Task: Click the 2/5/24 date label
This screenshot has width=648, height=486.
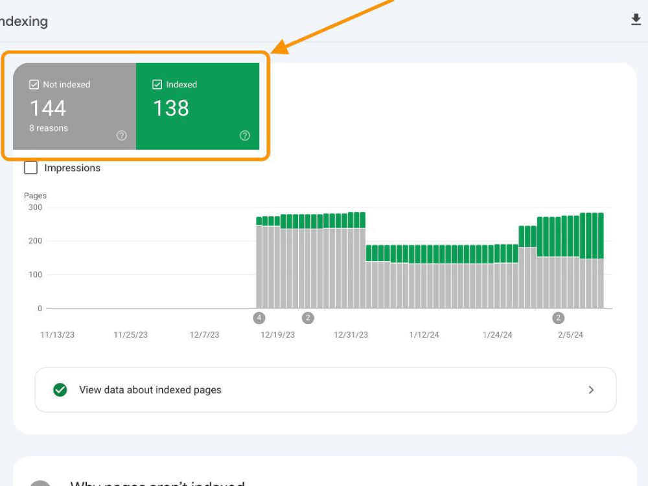Action: (570, 335)
